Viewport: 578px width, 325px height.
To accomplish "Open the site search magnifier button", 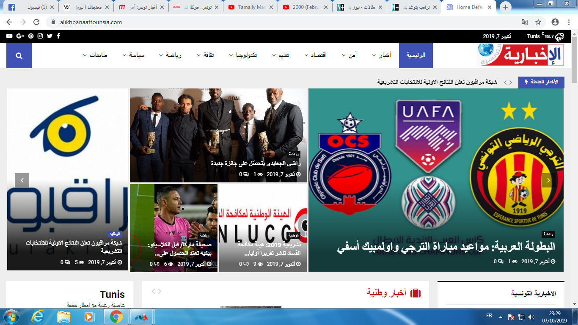I will coord(19,55).
